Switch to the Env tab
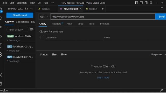This screenshot has height=93, width=166. click(33, 22)
